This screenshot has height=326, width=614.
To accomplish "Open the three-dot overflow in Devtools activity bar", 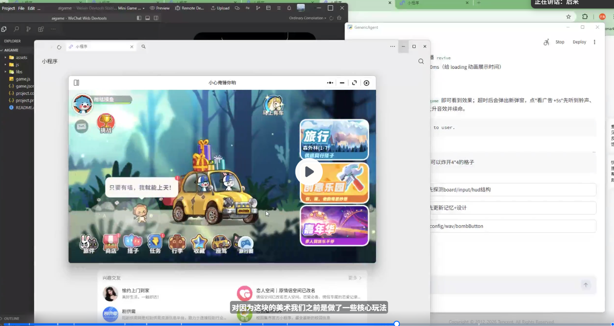I will pyautogui.click(x=53, y=29).
